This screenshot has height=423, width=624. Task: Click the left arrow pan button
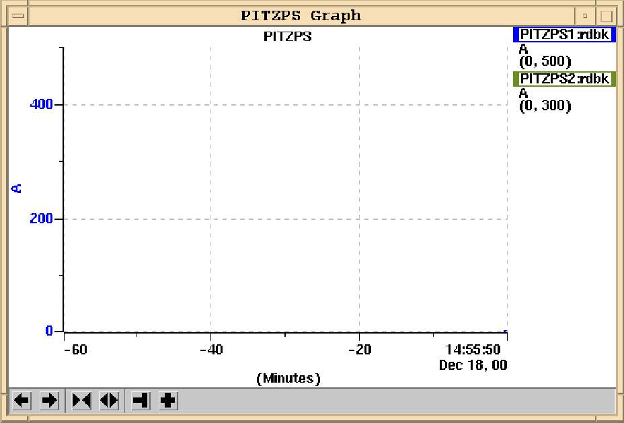pos(22,400)
